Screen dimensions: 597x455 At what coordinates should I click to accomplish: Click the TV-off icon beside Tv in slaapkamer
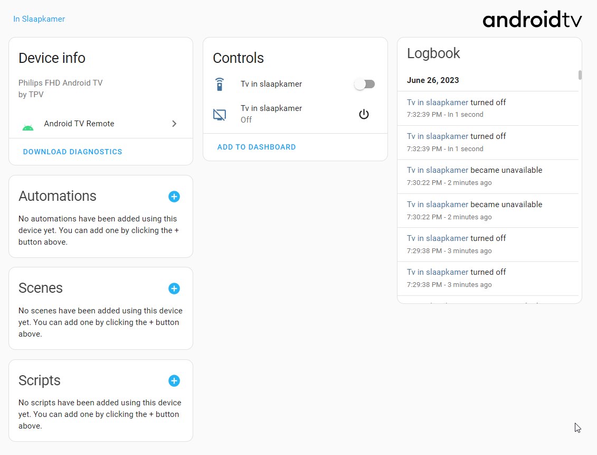coord(220,114)
